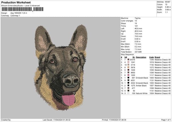172x122 pixels.
Task: Click the Description column header
Action: tap(141, 57)
